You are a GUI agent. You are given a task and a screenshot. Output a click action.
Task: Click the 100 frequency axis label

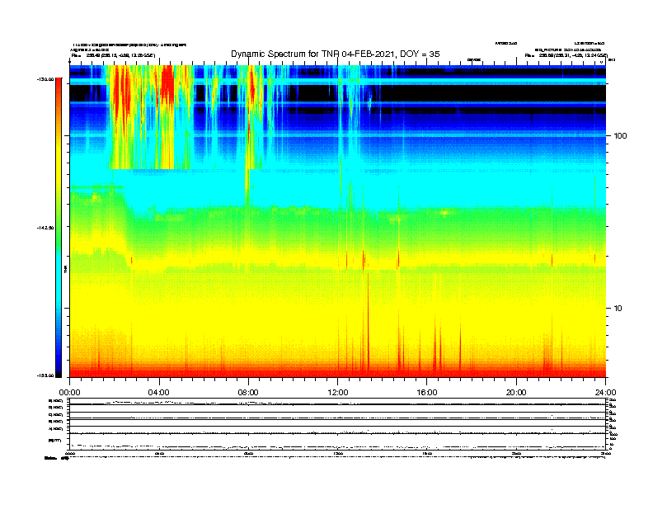pyautogui.click(x=620, y=136)
